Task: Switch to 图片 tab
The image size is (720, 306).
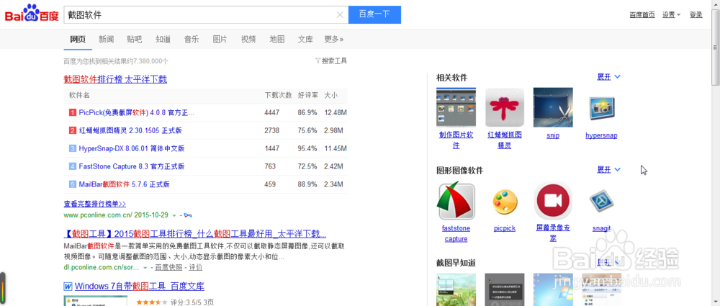Action: (x=220, y=39)
